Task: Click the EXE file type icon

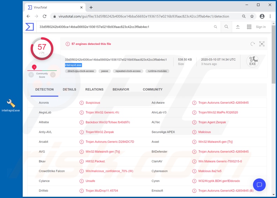Action: [252, 61]
